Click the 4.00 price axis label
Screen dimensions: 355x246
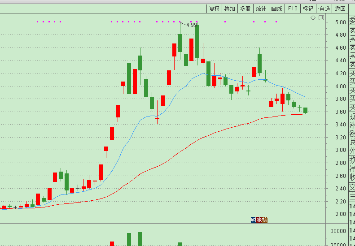(x=341, y=86)
